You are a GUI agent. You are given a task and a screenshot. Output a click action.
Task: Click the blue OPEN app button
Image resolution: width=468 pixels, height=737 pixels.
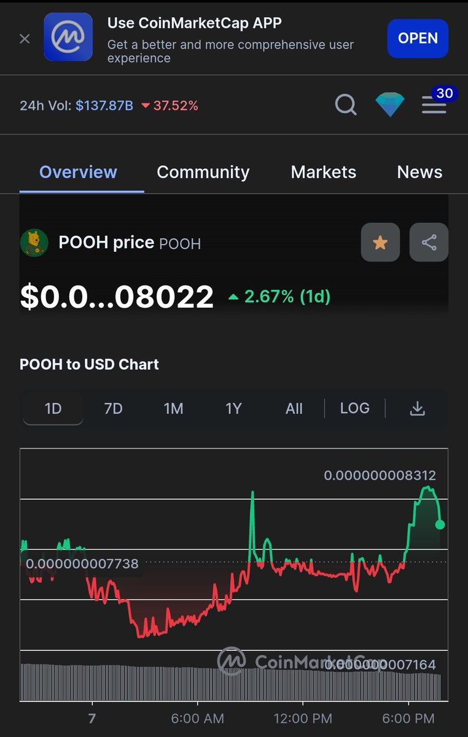[x=418, y=38]
